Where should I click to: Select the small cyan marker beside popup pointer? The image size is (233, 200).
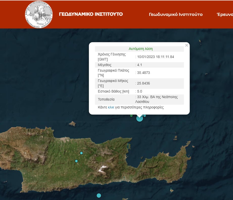[x=145, y=116]
